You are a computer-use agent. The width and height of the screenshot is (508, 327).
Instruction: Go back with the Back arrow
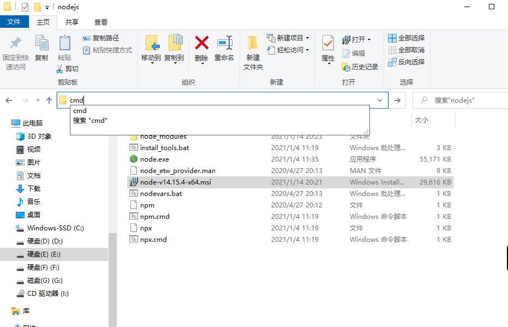click(9, 100)
